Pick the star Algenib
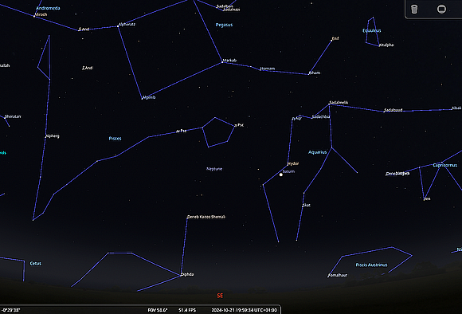462x314 pixels. (x=142, y=99)
